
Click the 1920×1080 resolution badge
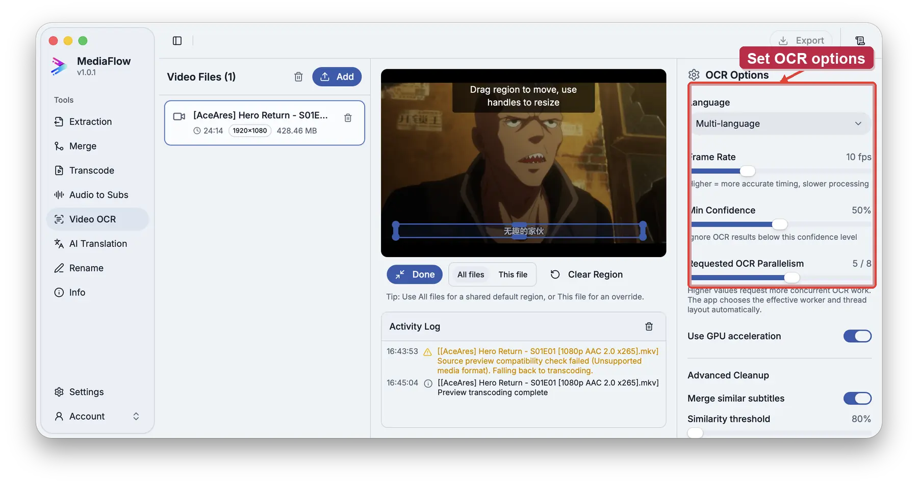250,131
